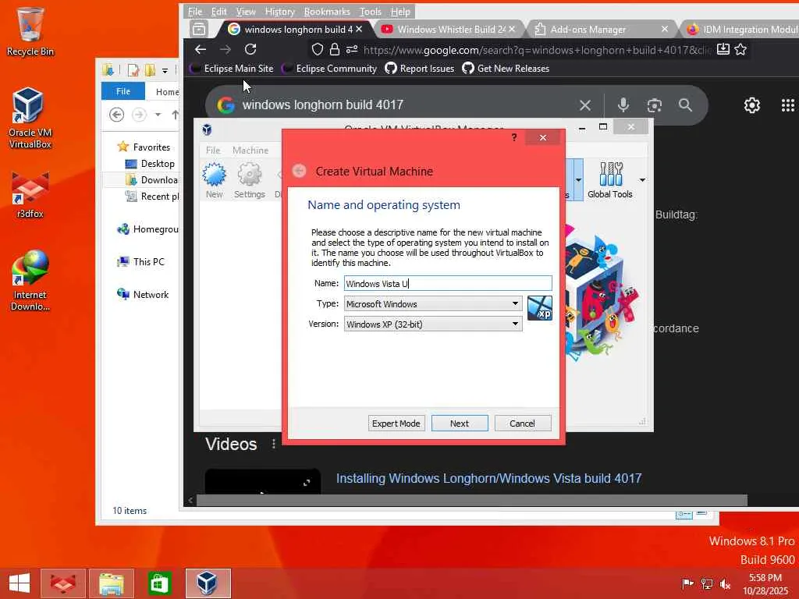Open Oracle VM VirtualBox desktop shortcut
This screenshot has height=599, width=799.
tap(30, 119)
